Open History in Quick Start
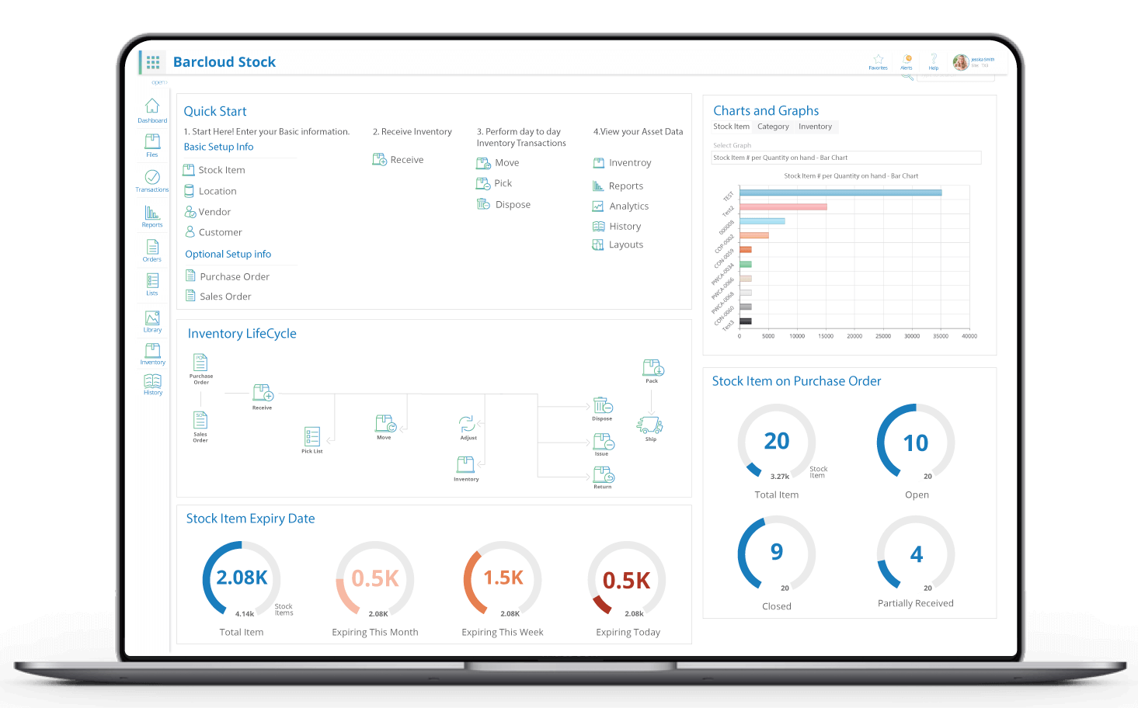The height and width of the screenshot is (708, 1138). point(617,227)
